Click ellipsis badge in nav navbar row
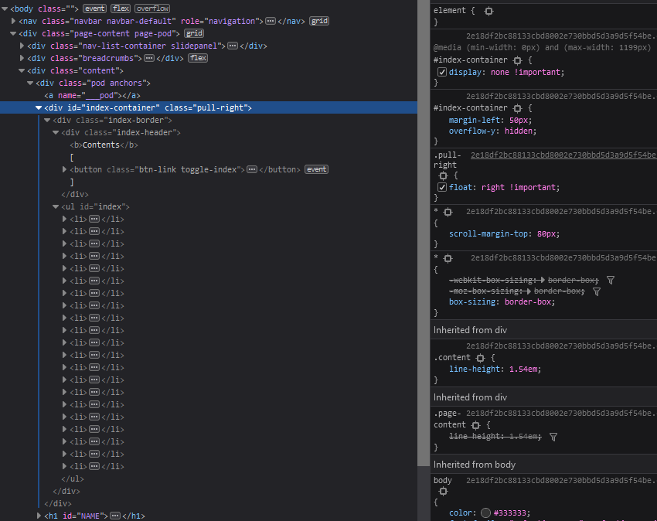Viewport: 657px width, 521px height. click(x=271, y=21)
